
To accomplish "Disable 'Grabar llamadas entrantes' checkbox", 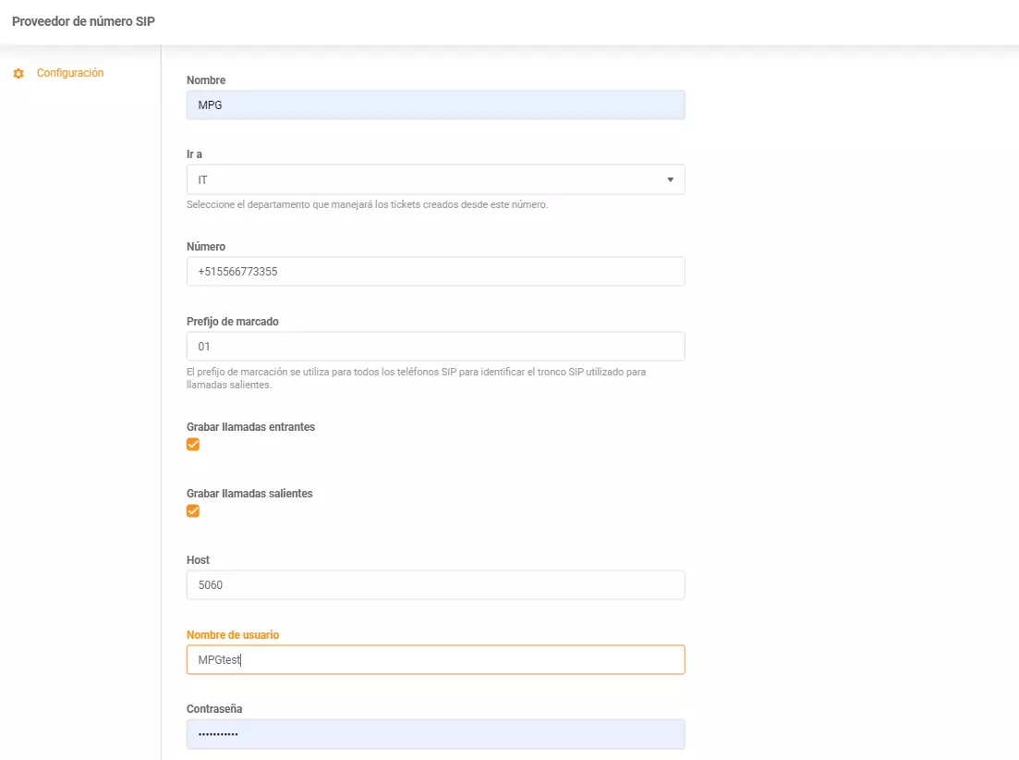I will (x=193, y=444).
